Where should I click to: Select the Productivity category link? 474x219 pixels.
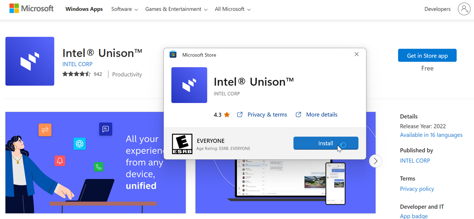pyautogui.click(x=127, y=74)
